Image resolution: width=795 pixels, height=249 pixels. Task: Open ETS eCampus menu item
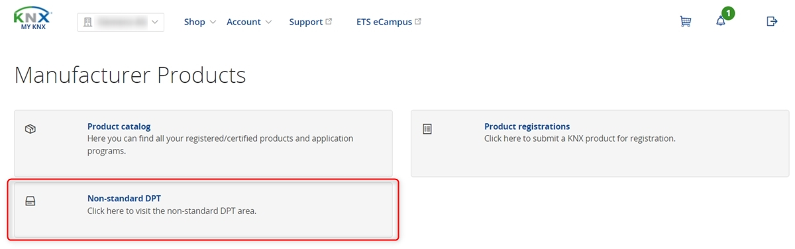click(x=384, y=22)
